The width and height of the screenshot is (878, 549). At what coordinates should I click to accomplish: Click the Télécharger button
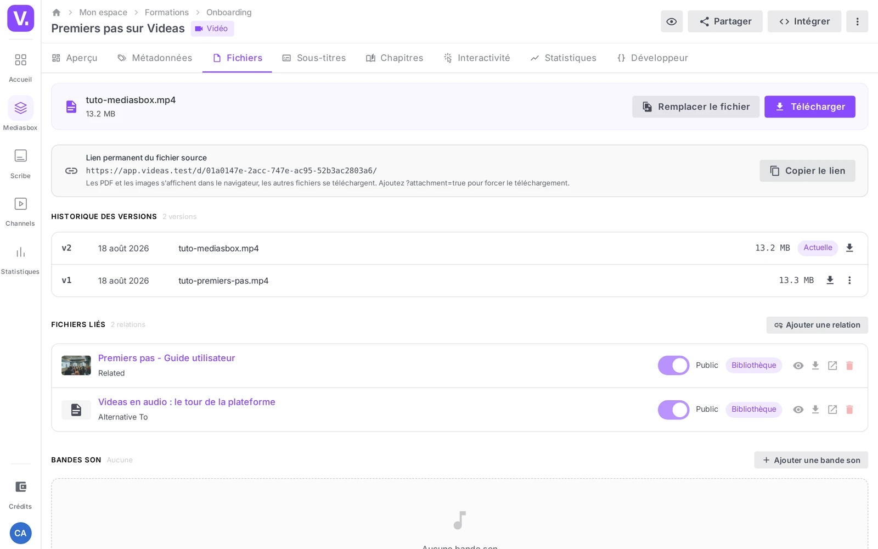[810, 107]
